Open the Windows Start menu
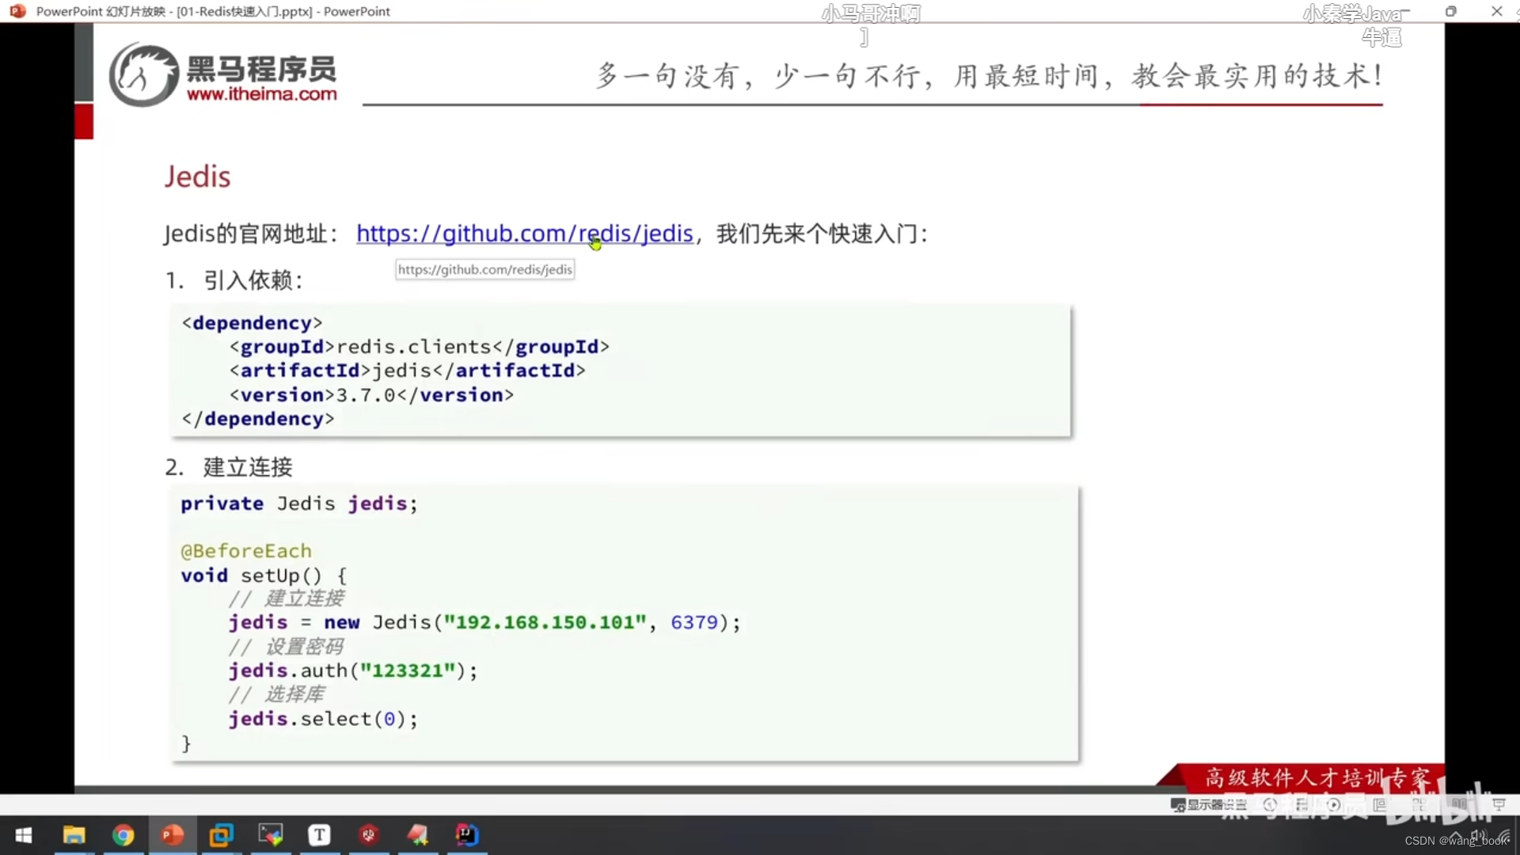This screenshot has height=855, width=1520. coord(24,835)
